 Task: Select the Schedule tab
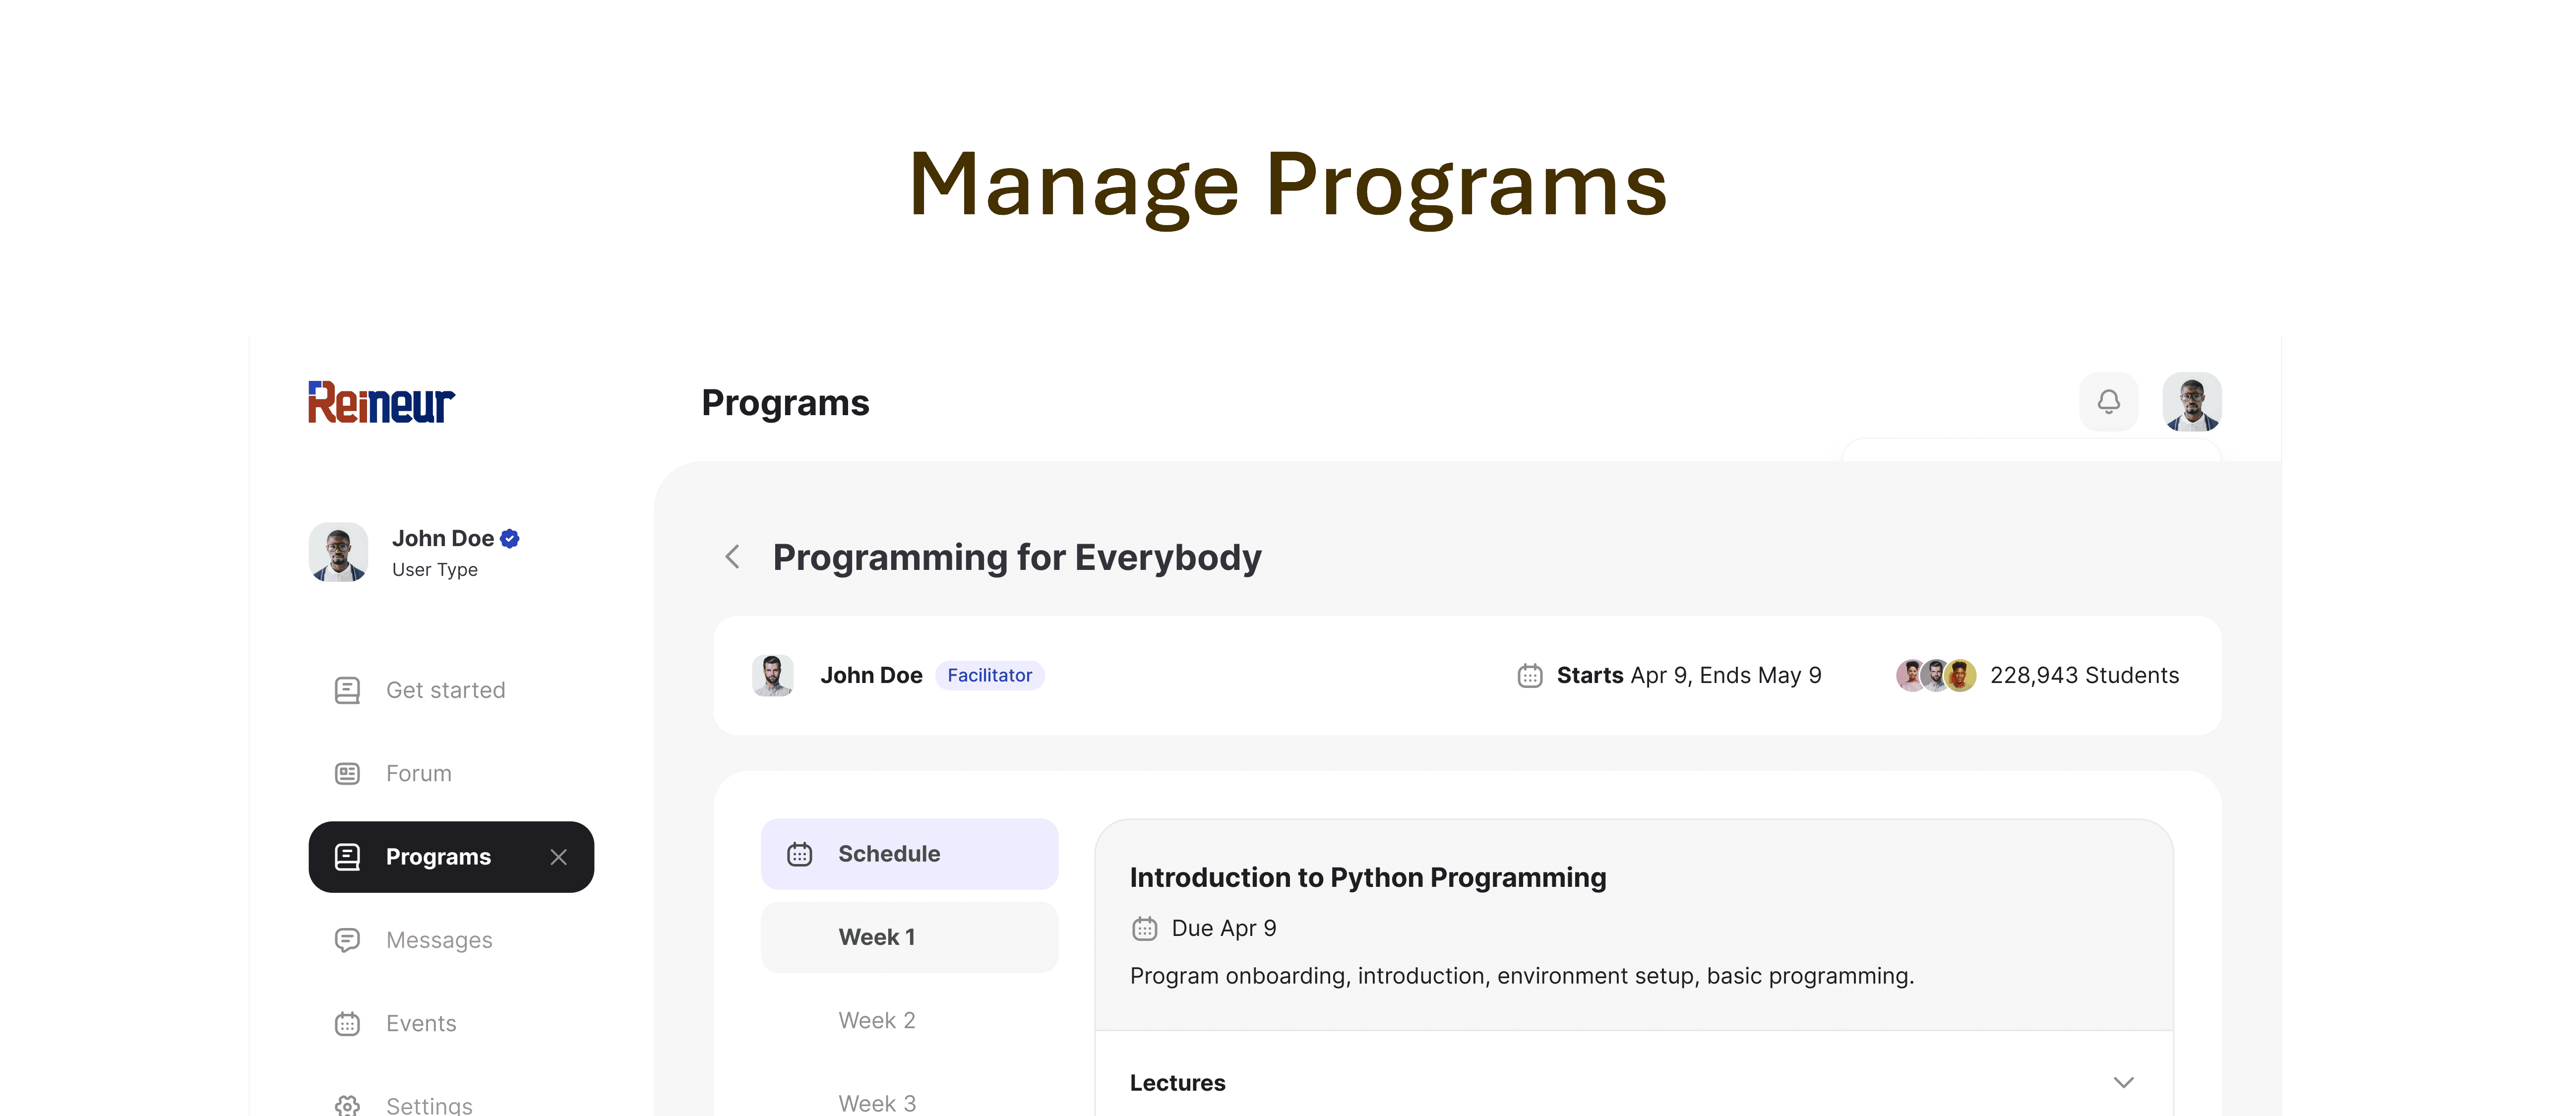point(909,854)
